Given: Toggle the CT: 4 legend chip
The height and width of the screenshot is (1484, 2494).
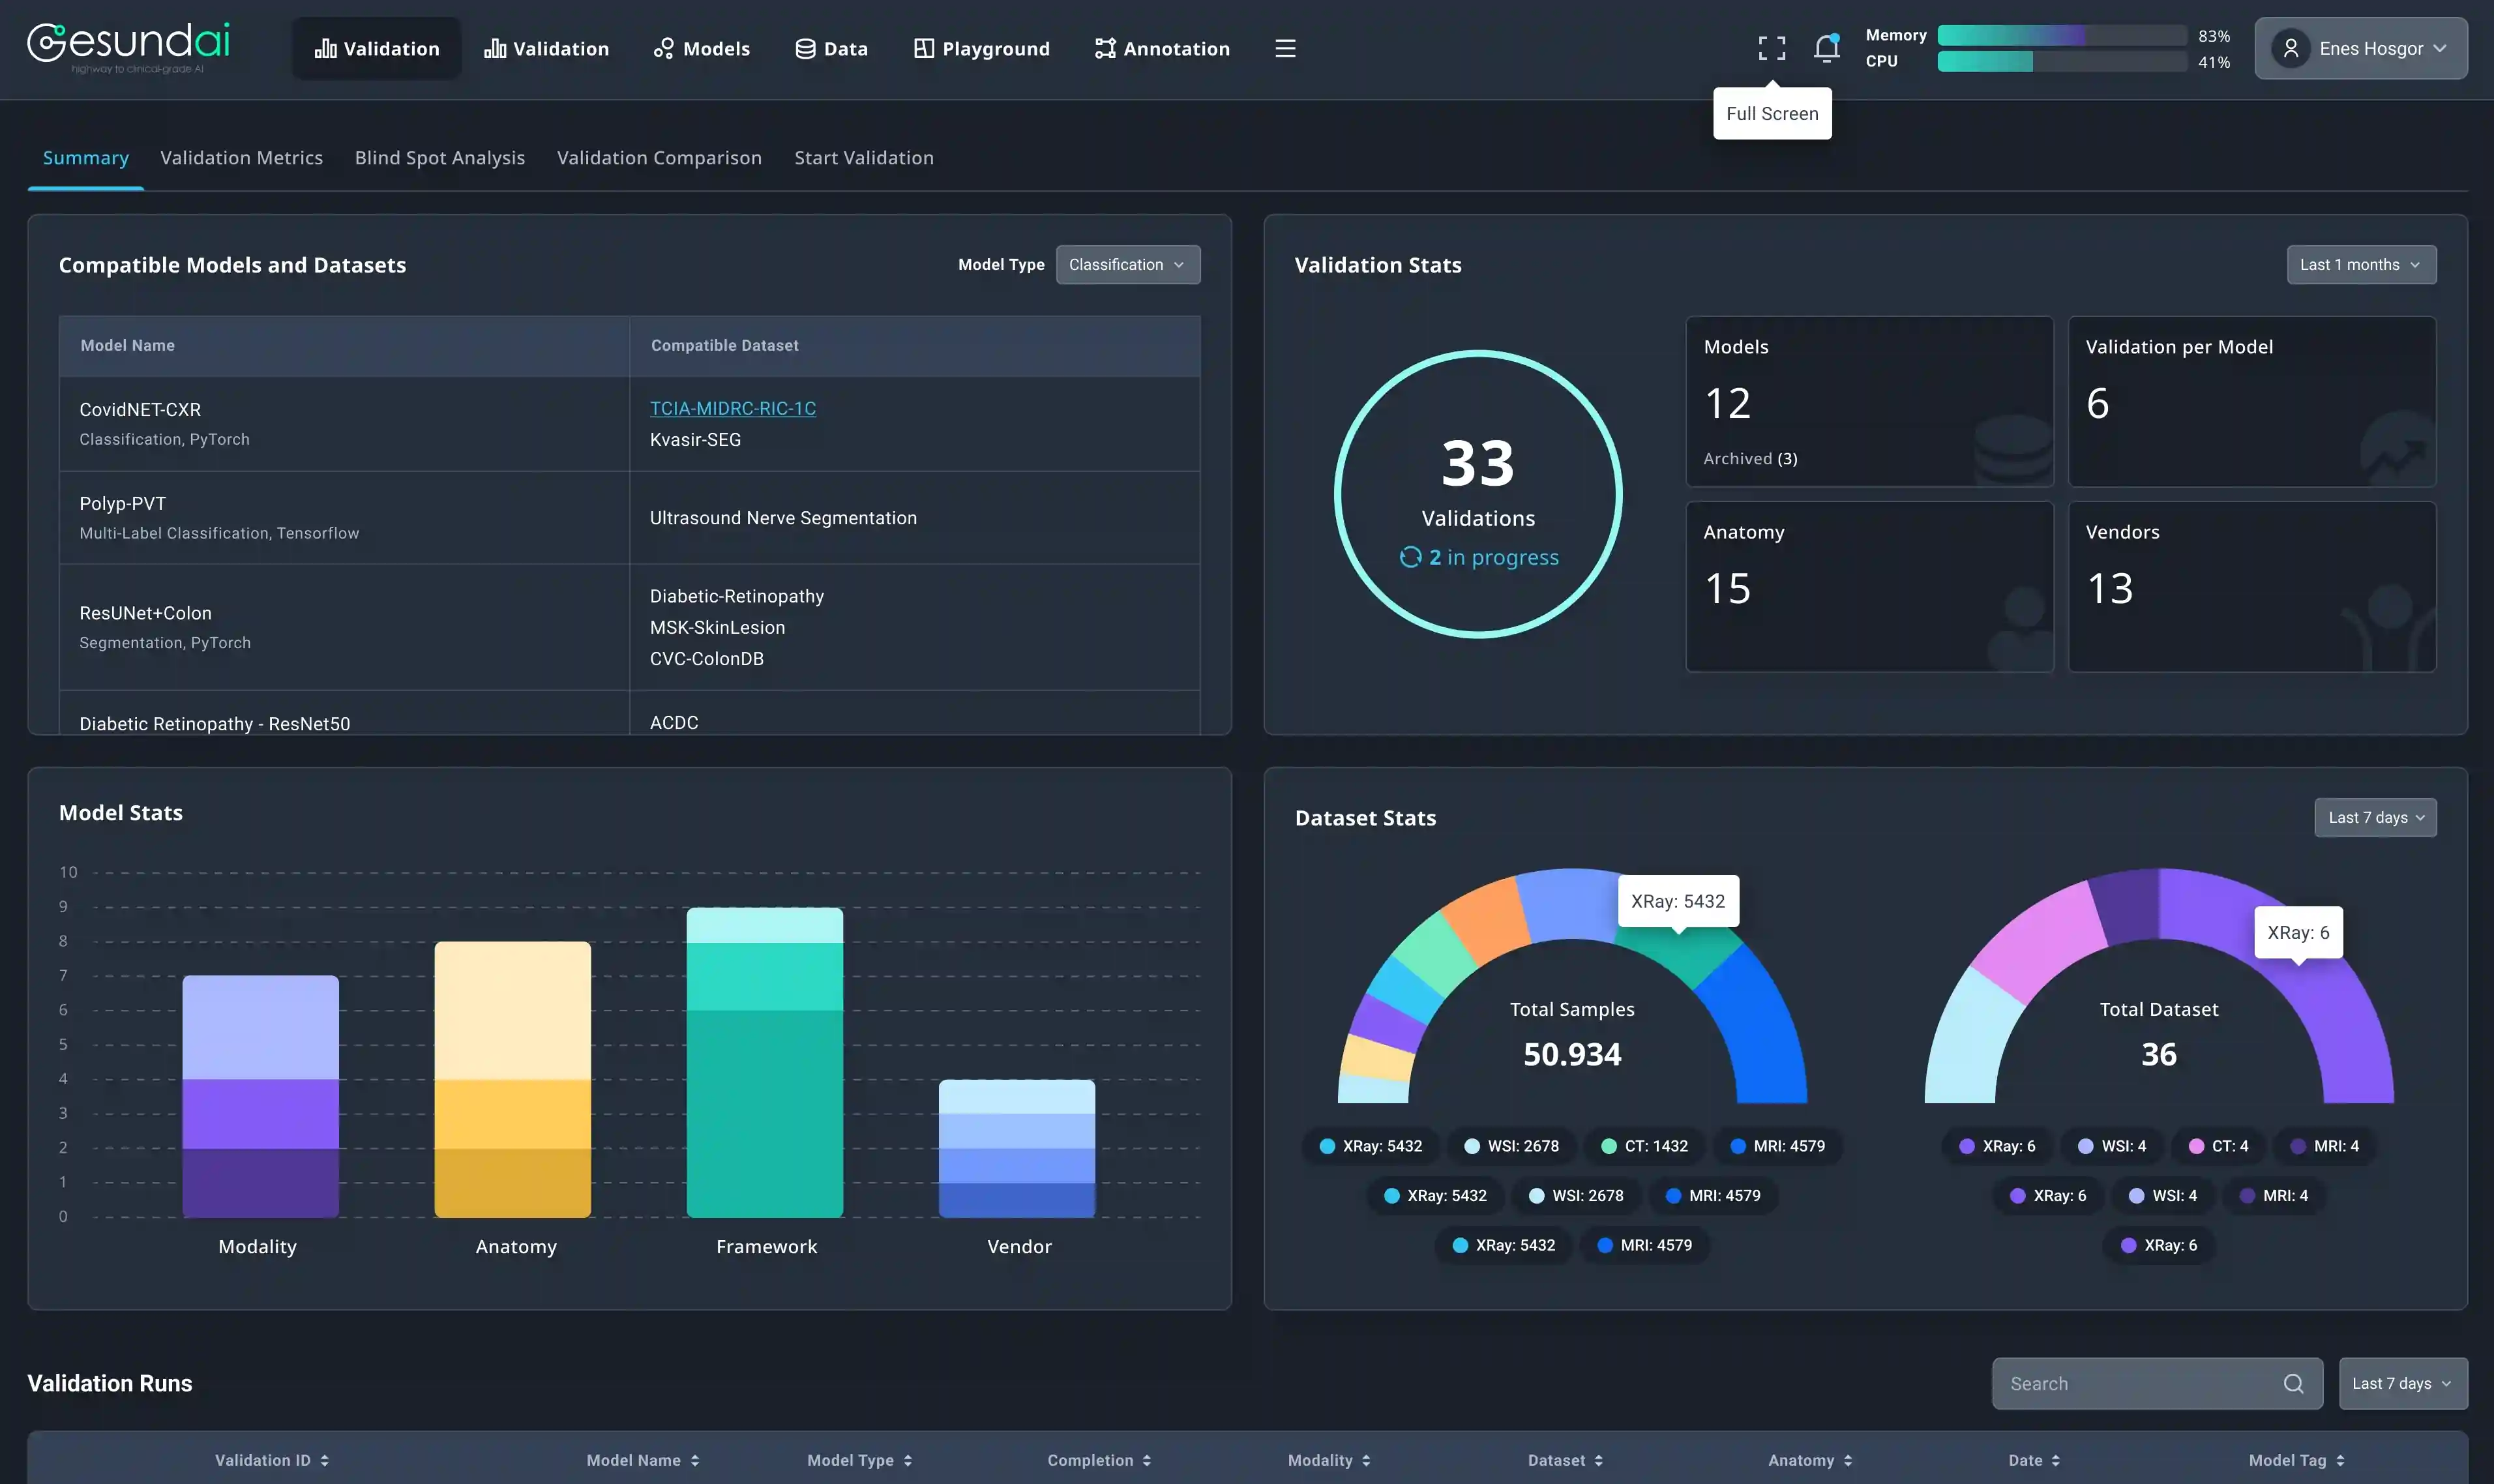Looking at the screenshot, I should [x=2218, y=1146].
